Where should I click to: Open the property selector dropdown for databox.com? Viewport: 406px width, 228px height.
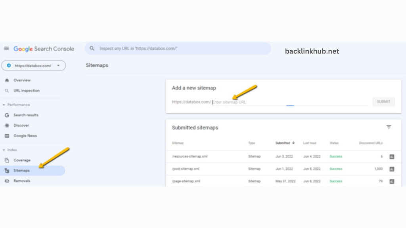[x=57, y=65]
